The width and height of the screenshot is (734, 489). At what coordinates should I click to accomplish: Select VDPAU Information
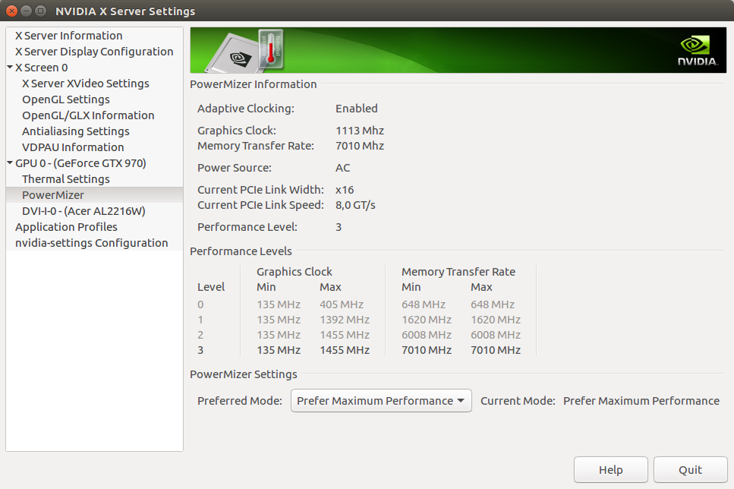click(72, 147)
